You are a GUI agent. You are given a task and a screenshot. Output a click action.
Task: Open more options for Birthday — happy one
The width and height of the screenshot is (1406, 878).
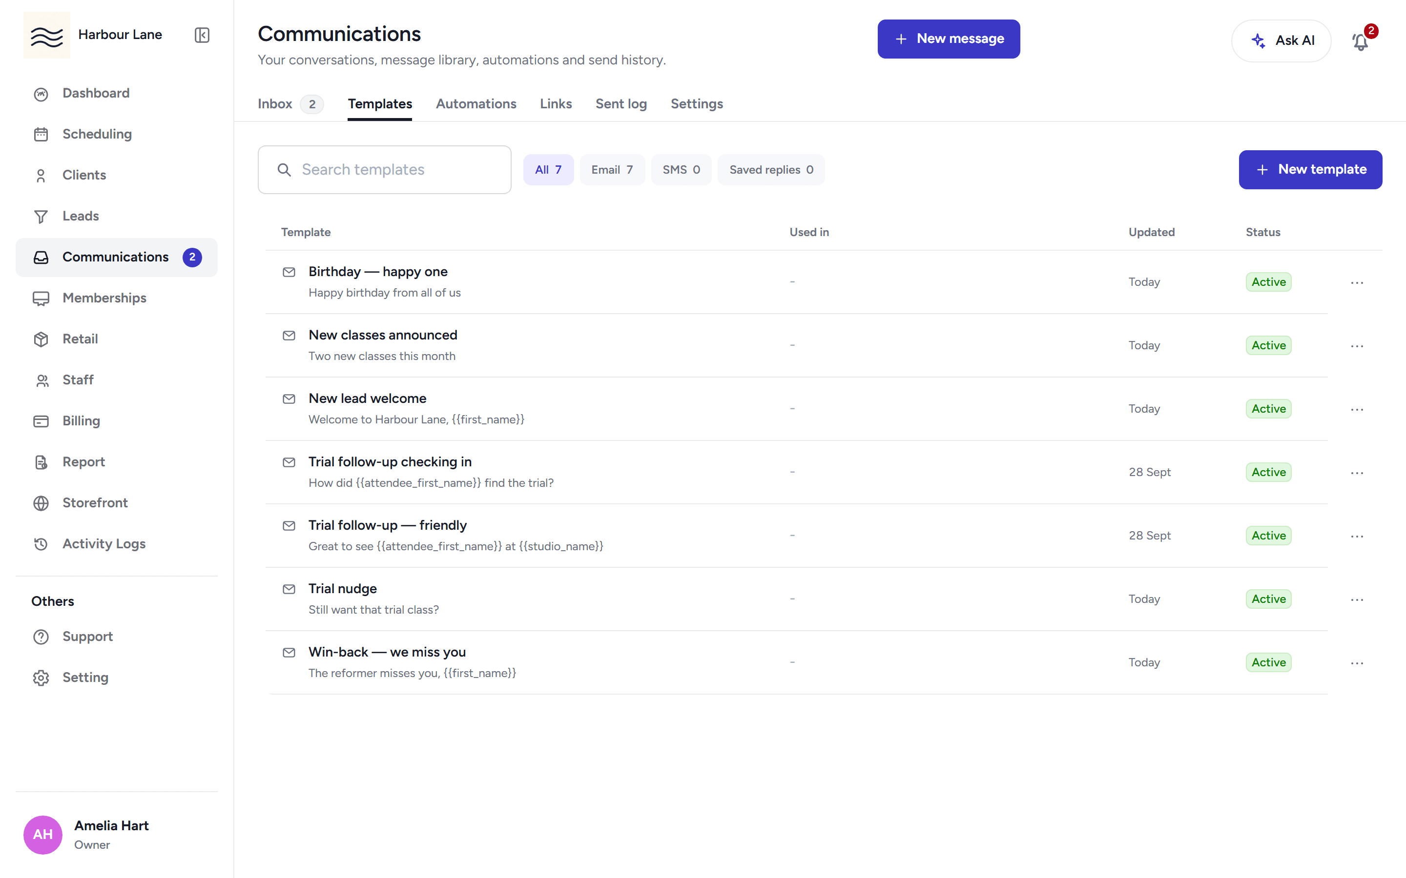coord(1357,283)
